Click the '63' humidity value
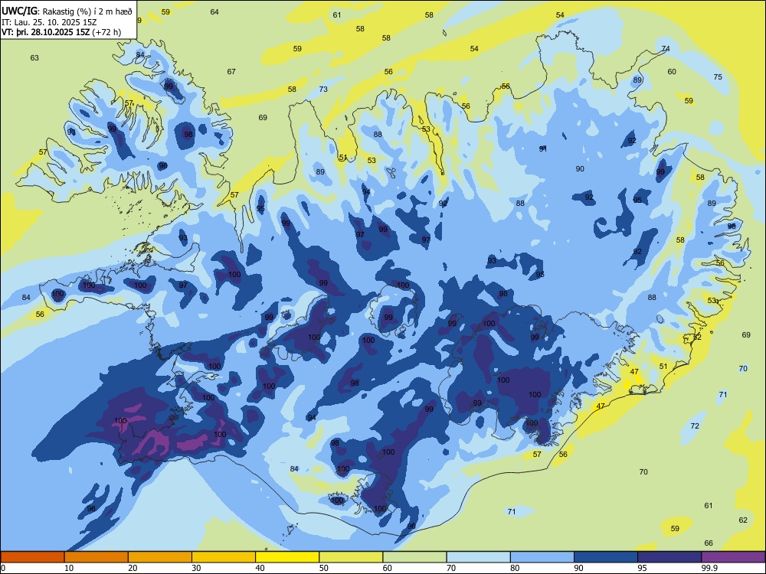 (x=34, y=57)
